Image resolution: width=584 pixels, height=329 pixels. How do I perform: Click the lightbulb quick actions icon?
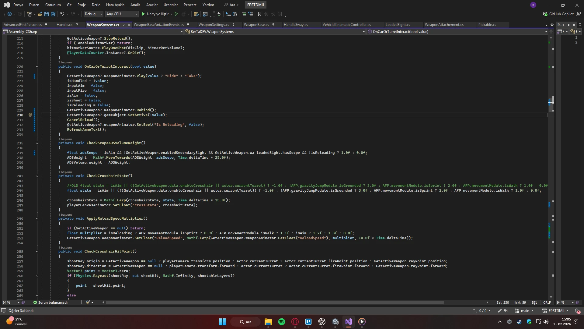pyautogui.click(x=30, y=115)
